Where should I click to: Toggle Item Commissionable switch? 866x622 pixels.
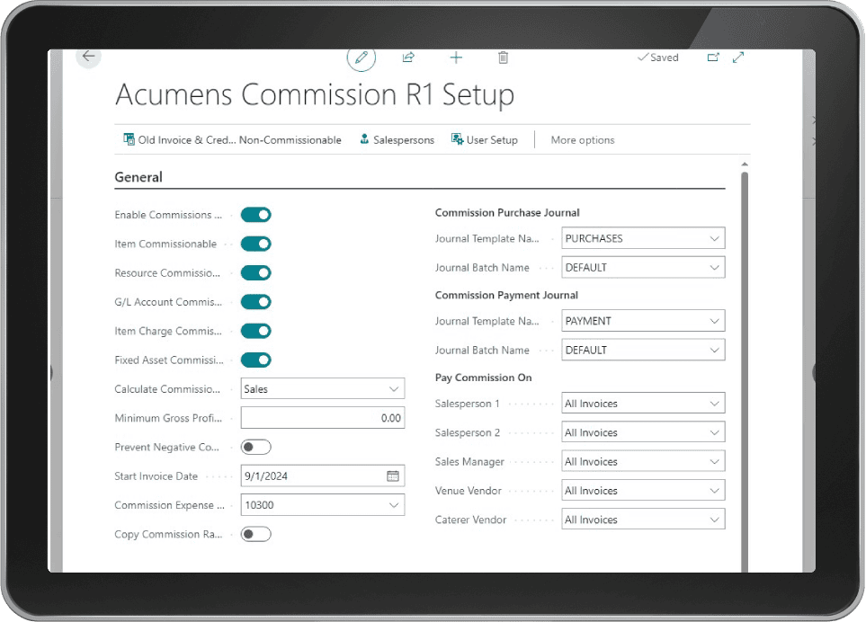[255, 244]
